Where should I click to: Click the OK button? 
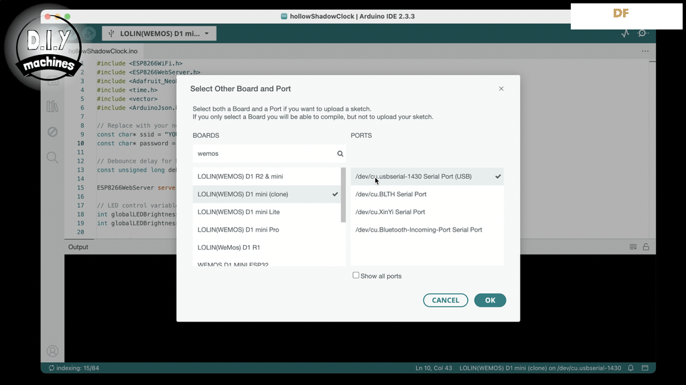coord(490,300)
